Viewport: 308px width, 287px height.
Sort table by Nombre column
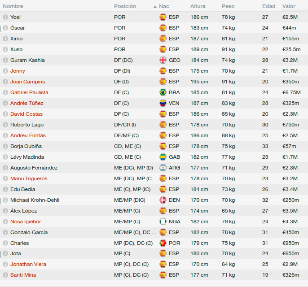13,6
